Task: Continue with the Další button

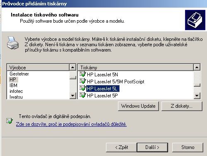Action: (152, 147)
